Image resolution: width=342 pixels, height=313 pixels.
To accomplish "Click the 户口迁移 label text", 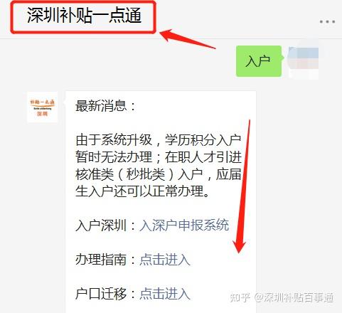I will point(101,294).
